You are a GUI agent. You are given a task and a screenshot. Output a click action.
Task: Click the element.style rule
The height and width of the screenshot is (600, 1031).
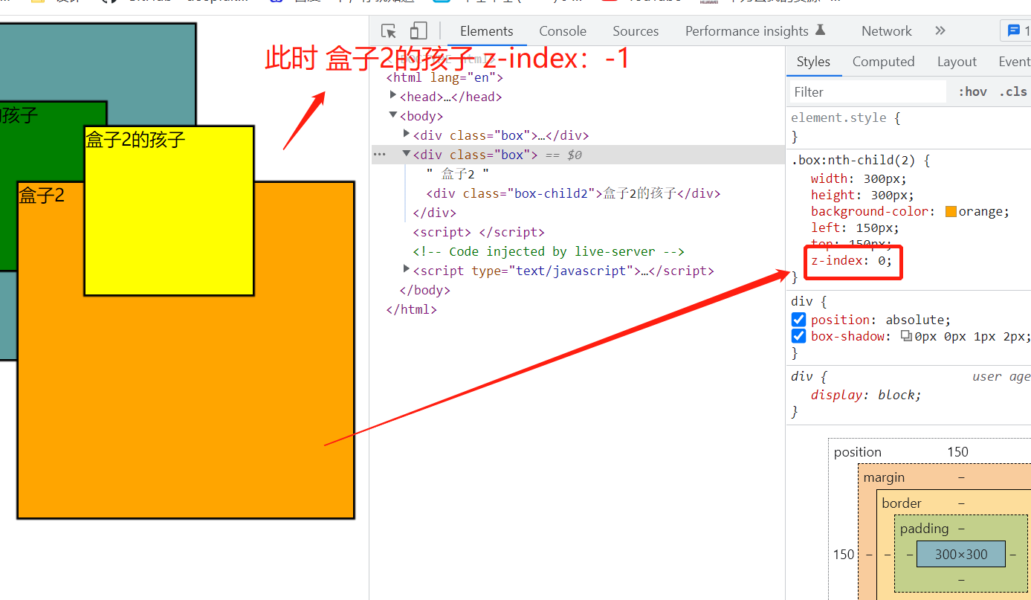[x=839, y=117]
